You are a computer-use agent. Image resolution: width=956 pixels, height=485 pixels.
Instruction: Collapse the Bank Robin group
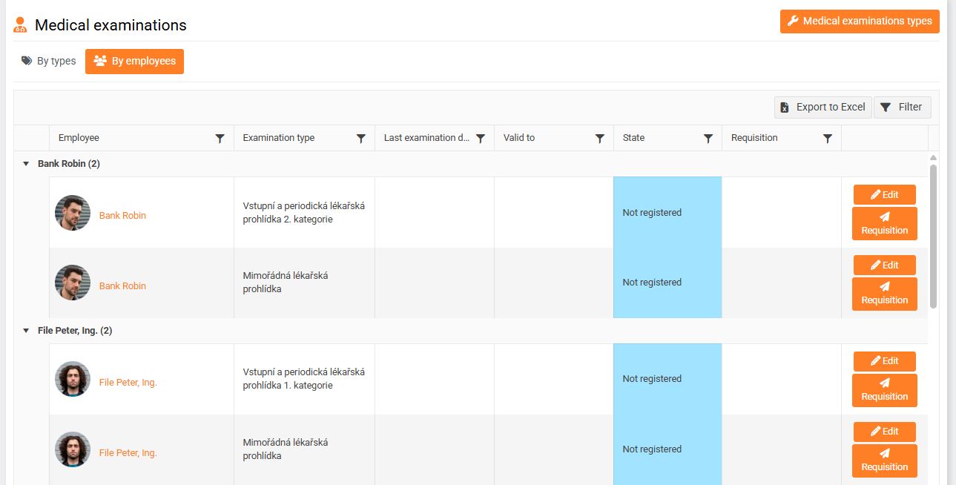click(26, 164)
